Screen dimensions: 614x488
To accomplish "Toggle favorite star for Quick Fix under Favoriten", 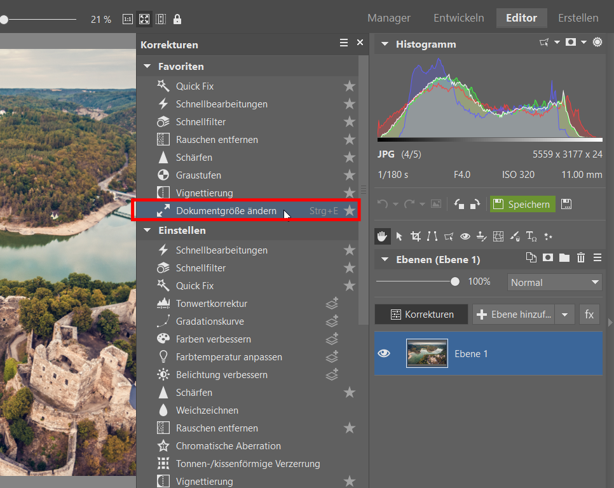I will pyautogui.click(x=350, y=86).
